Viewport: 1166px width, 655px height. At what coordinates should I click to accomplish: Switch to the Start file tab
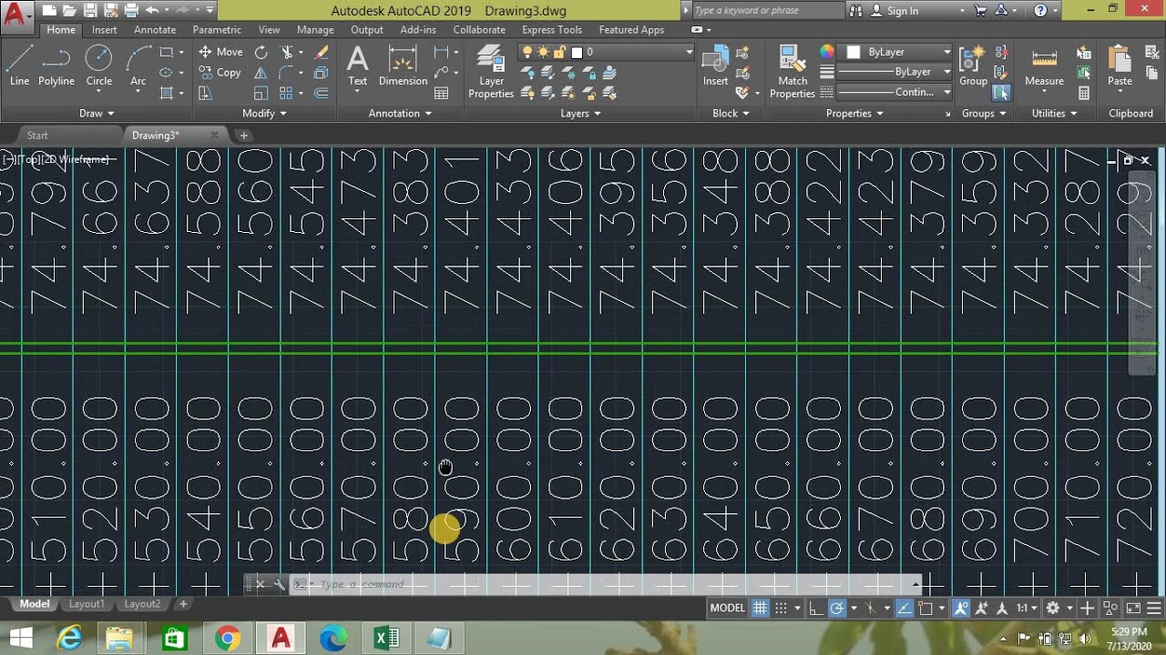37,135
